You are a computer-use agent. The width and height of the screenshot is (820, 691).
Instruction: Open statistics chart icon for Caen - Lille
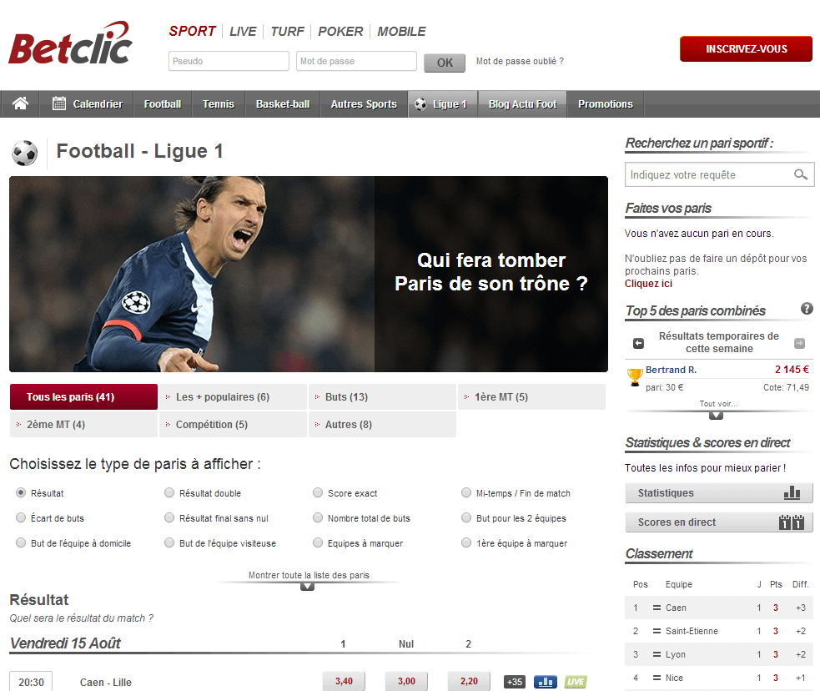coord(545,682)
